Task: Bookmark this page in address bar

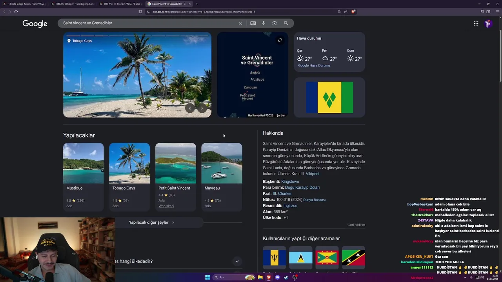Action: [140, 12]
